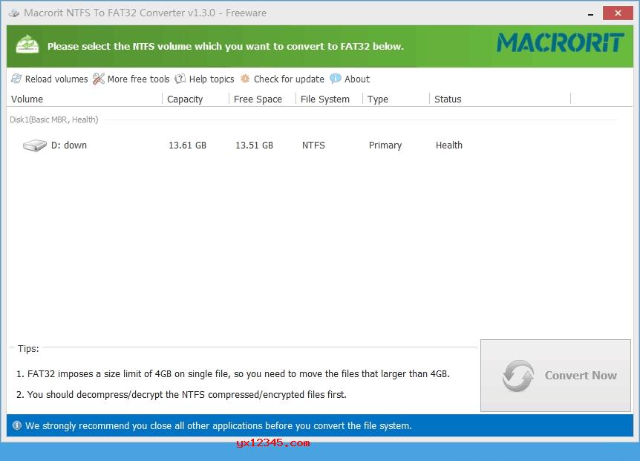Screen dimensions: 640x461
Task: Click tip 1 about FAT32 4GB limit
Action: (232, 373)
